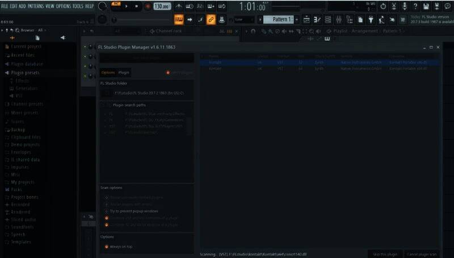
Task: Add a new pattern with plus button
Action: click(296, 19)
